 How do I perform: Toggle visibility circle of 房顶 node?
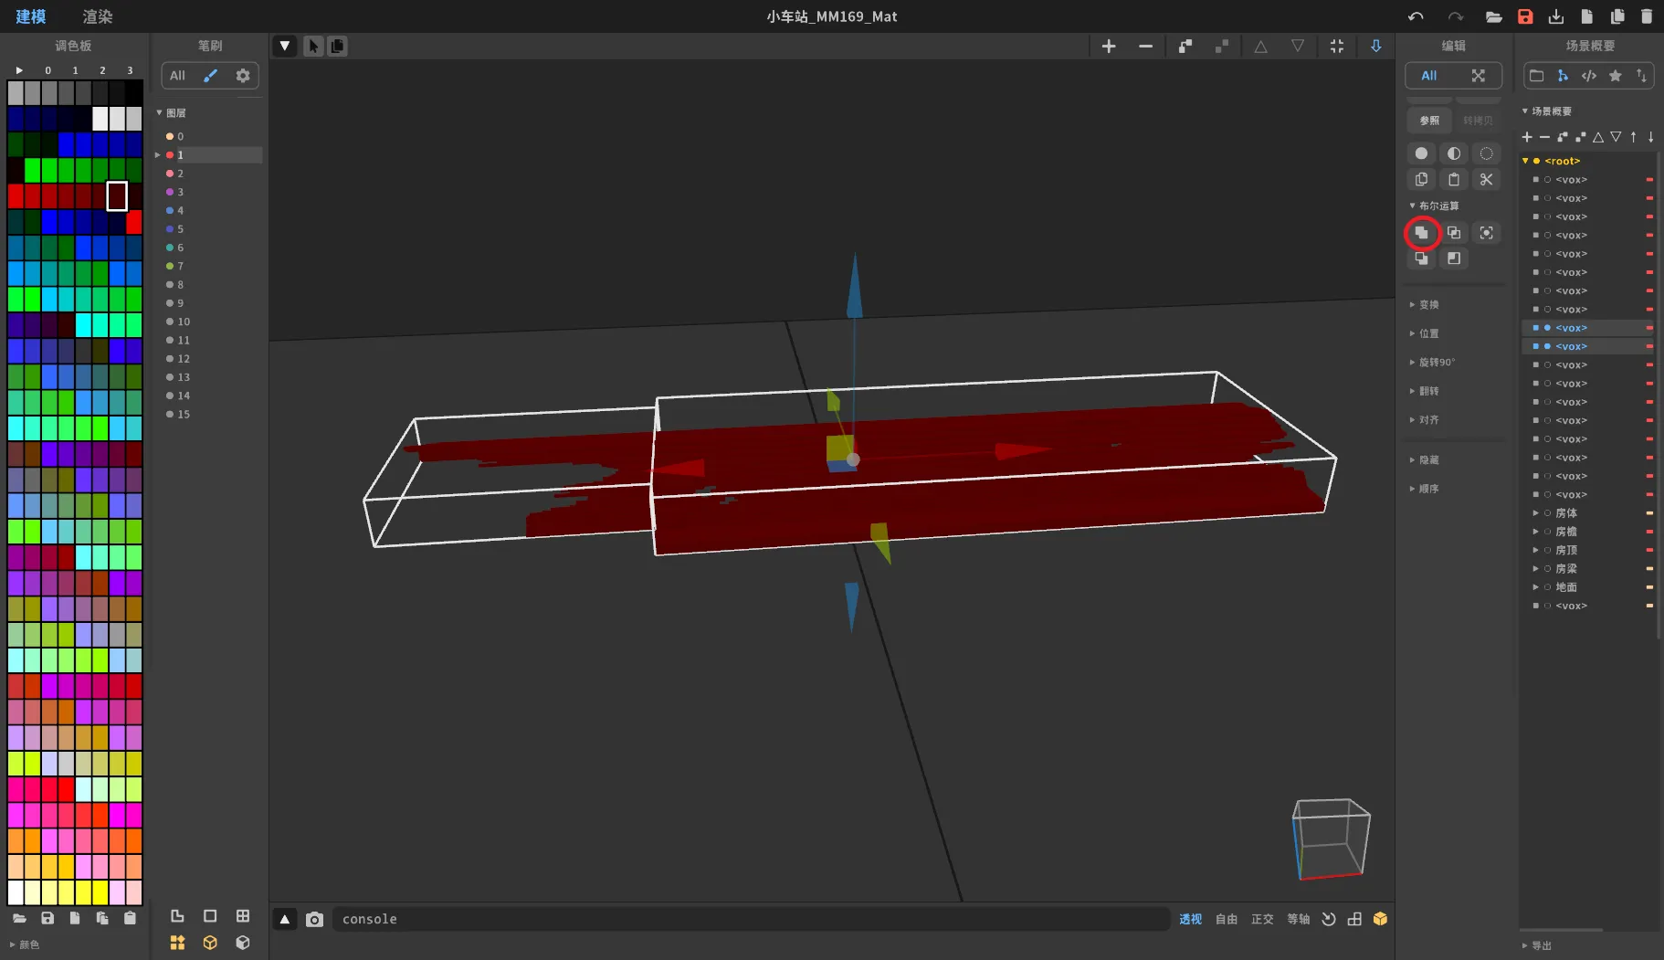(x=1547, y=550)
